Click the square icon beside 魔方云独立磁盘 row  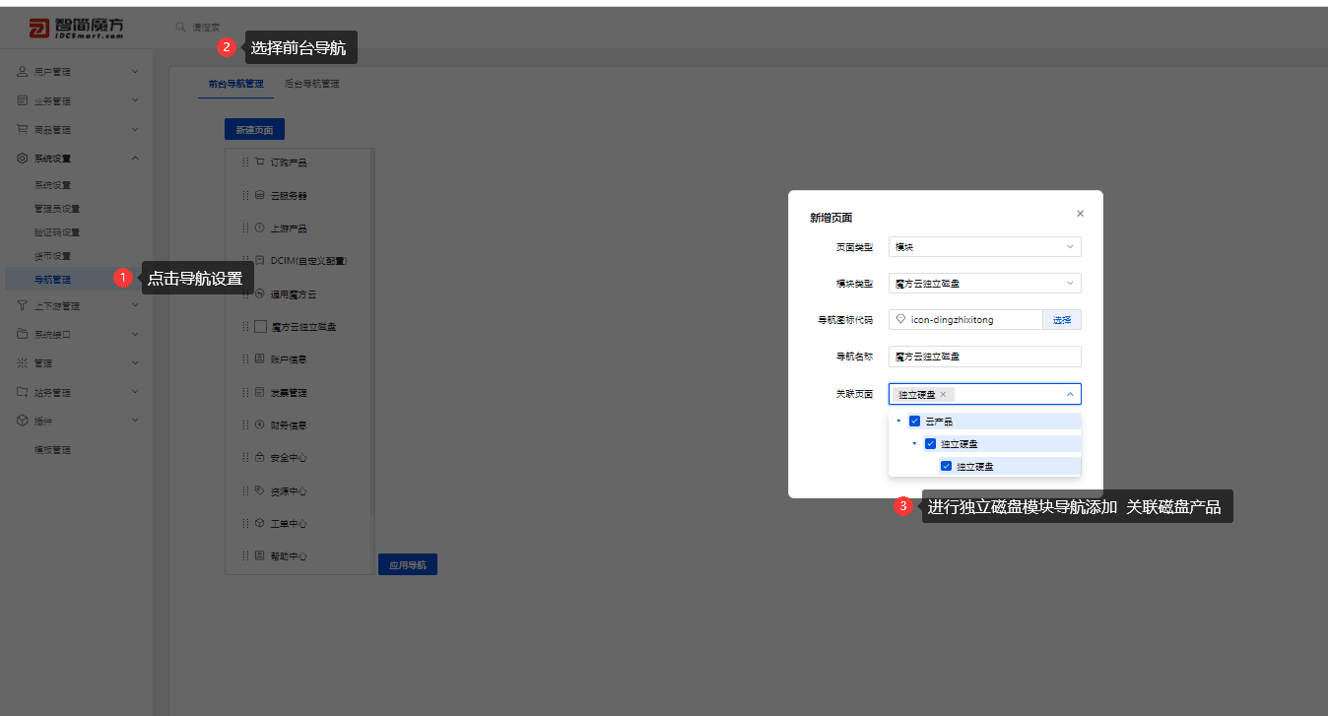(261, 326)
